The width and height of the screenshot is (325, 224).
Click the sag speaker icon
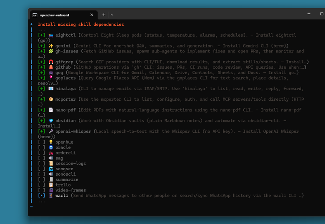pos(51,158)
